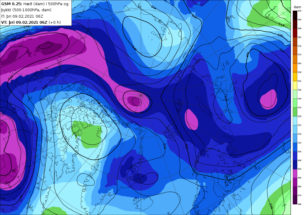Click the '564' value on the color scale
The image size is (304, 215).
299,64
